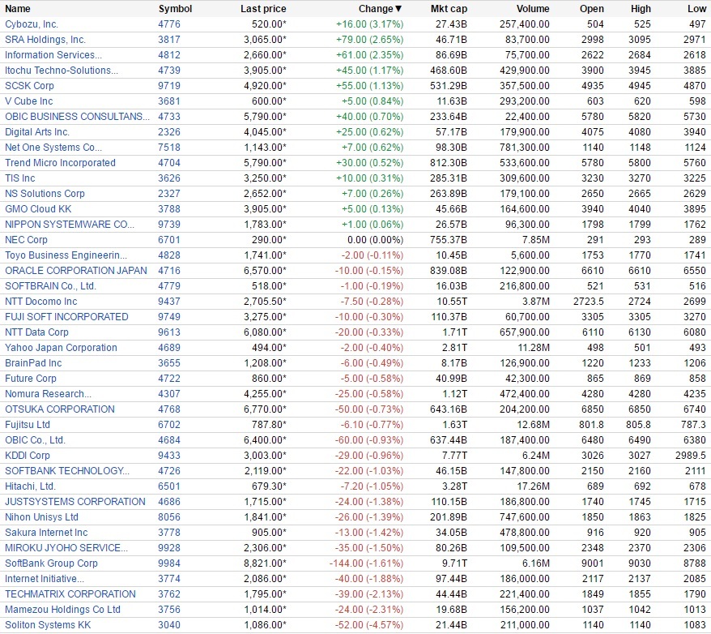Click ticker symbol 9984
Viewport: 711px width, 634px height.
(x=169, y=564)
